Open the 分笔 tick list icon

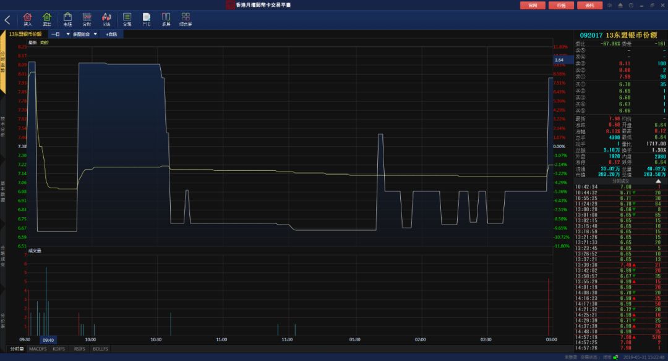click(x=127, y=19)
